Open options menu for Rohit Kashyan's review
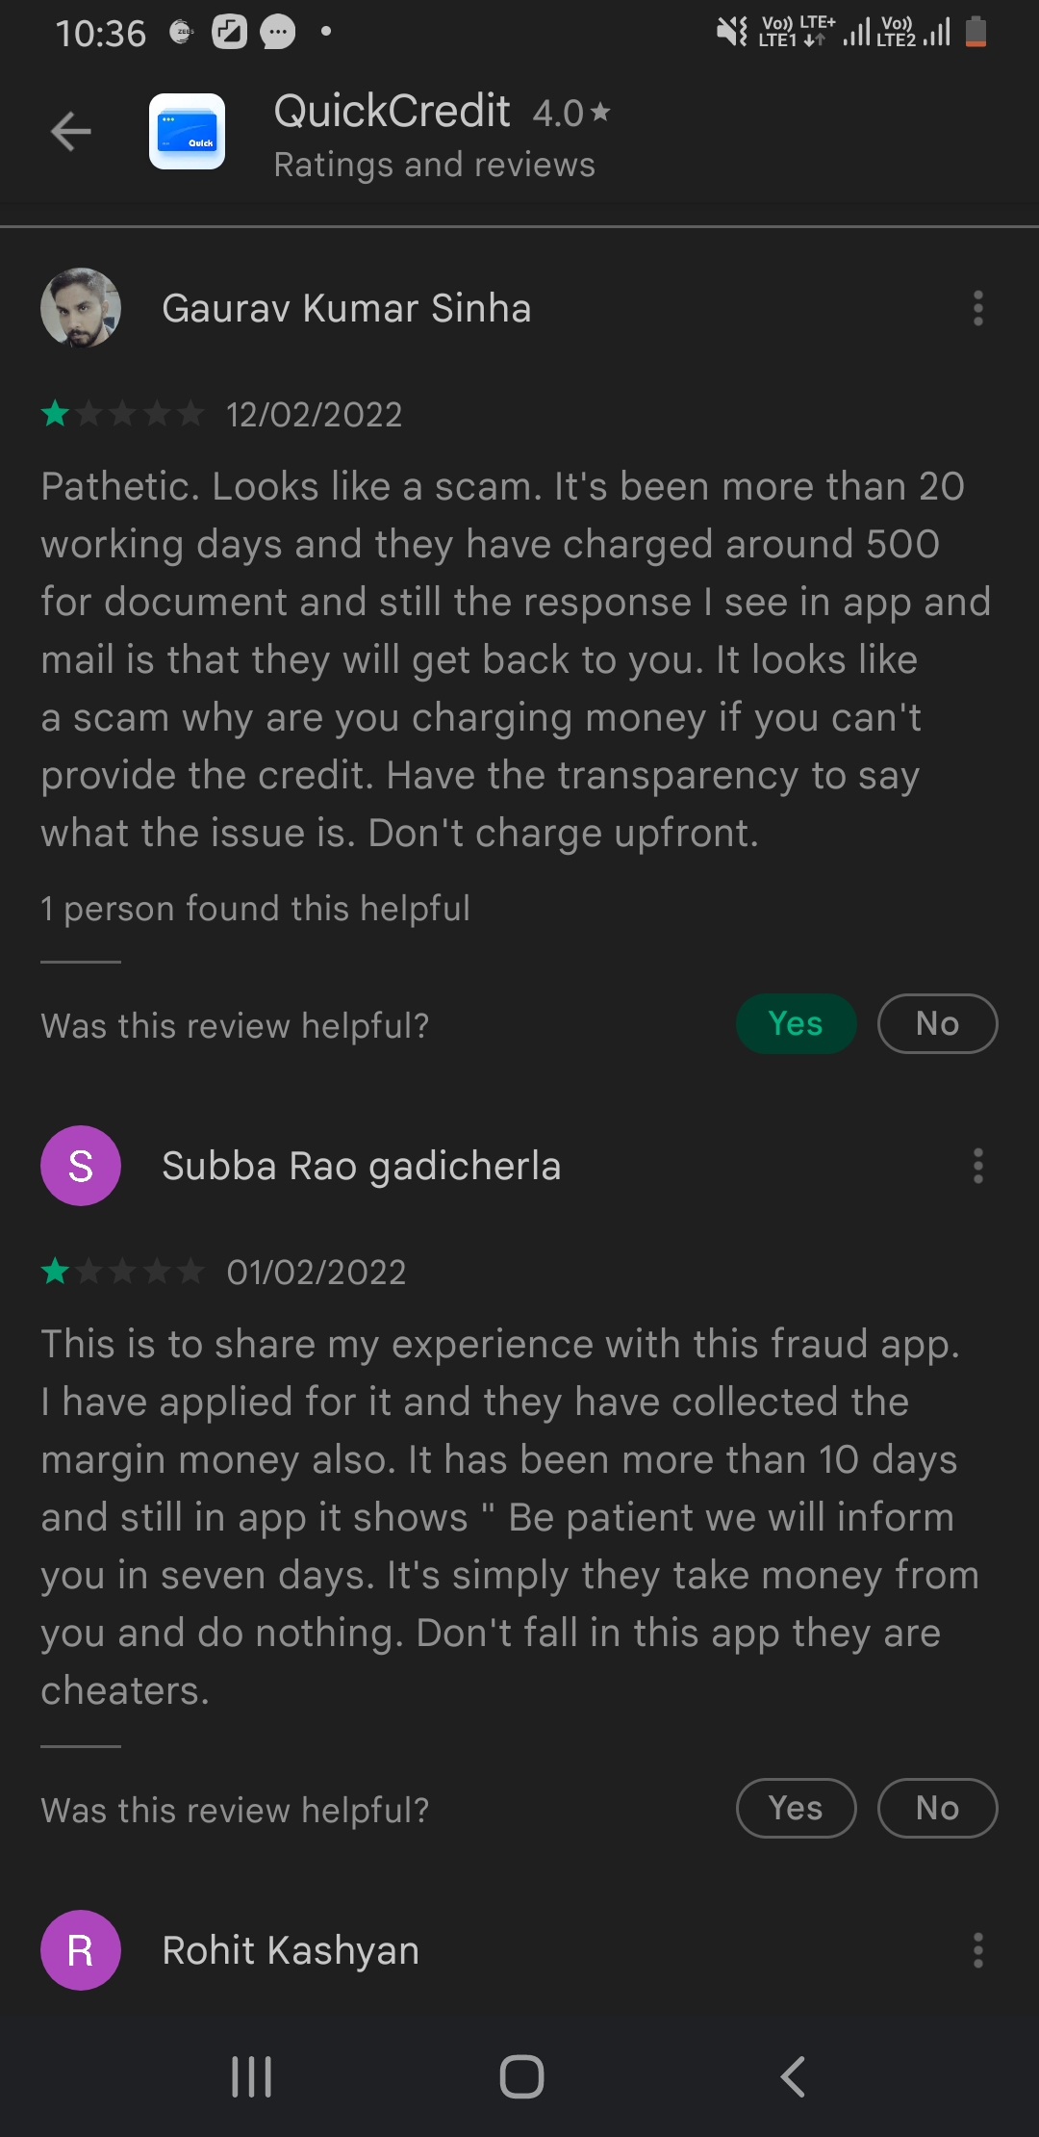Image resolution: width=1039 pixels, height=2137 pixels. pyautogui.click(x=977, y=1950)
